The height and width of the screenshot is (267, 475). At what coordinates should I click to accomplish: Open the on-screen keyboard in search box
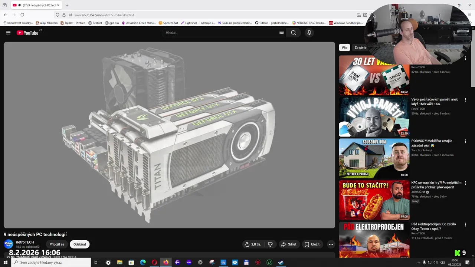[282, 33]
